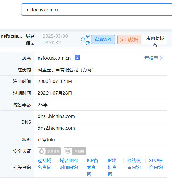Click the domain search input field
This screenshot has width=172, height=180.
coord(97,9)
